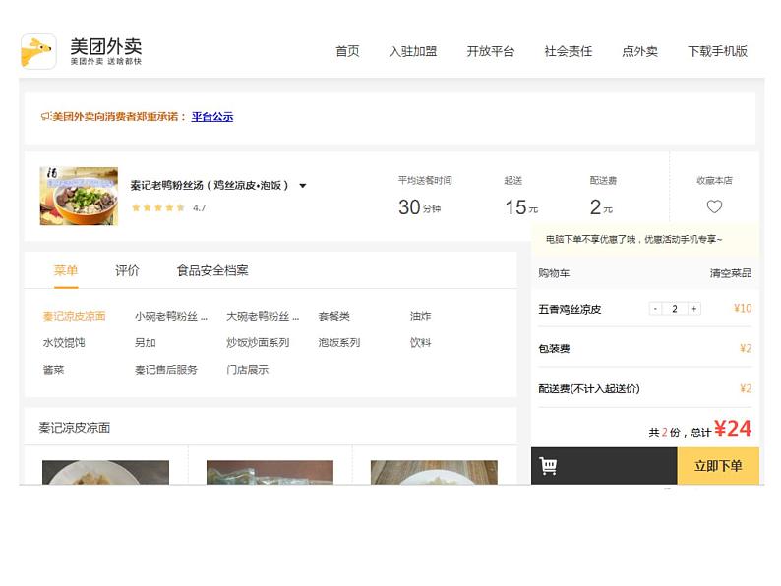Click the 购物车 cart header
The width and height of the screenshot is (781, 586).
554,273
